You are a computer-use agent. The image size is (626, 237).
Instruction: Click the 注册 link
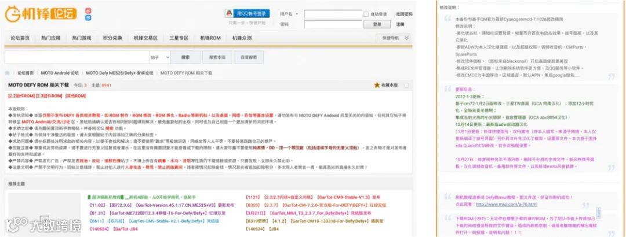pyautogui.click(x=400, y=24)
